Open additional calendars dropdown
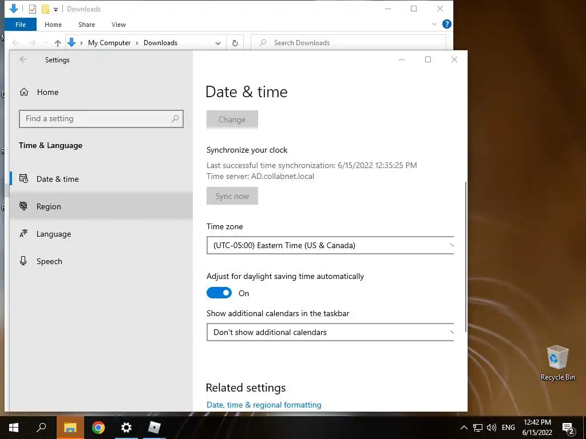The image size is (586, 439). tap(330, 332)
